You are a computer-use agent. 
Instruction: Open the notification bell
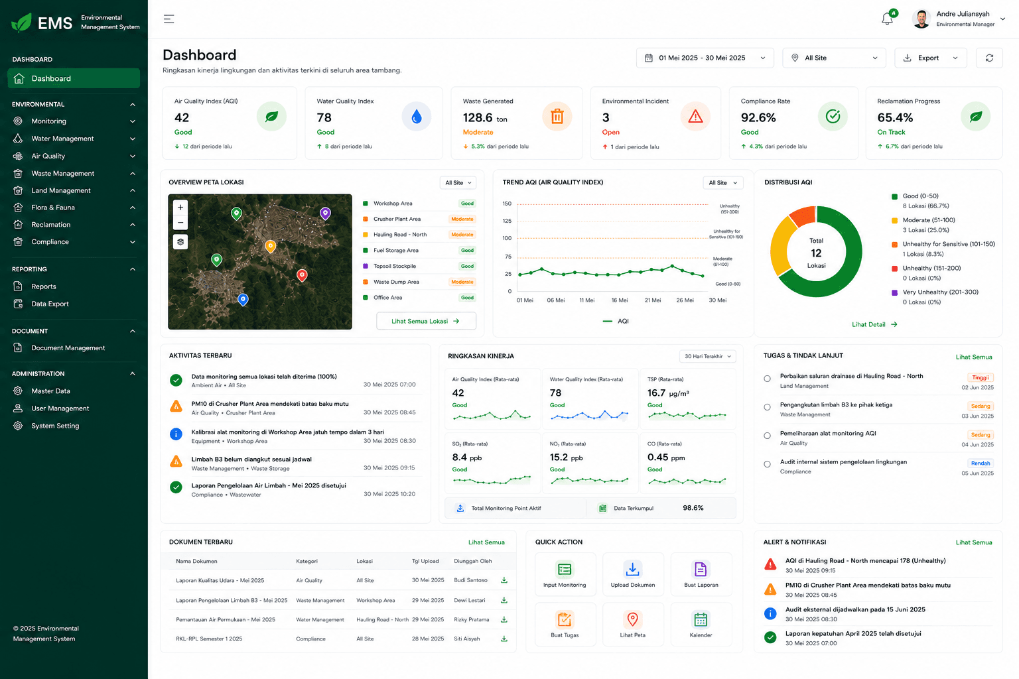click(888, 19)
